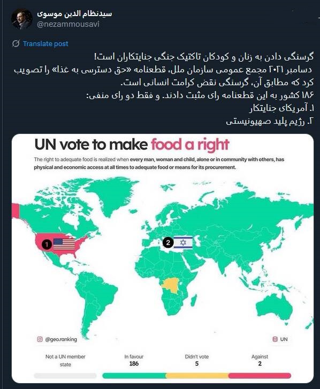
Task: Click the United States flag on map
Action: 64,244
